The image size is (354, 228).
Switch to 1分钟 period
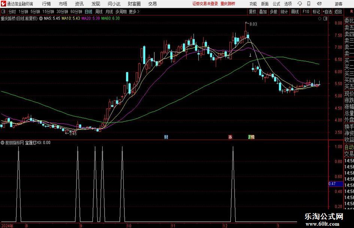point(23,12)
